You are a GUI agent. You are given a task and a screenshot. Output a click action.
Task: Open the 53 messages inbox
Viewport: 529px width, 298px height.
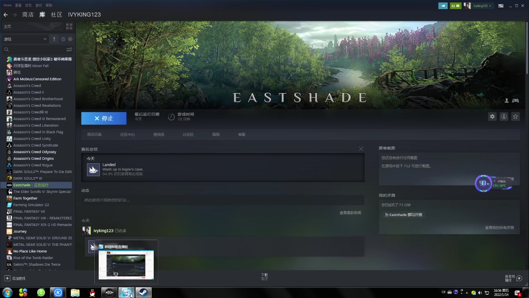[x=455, y=6]
